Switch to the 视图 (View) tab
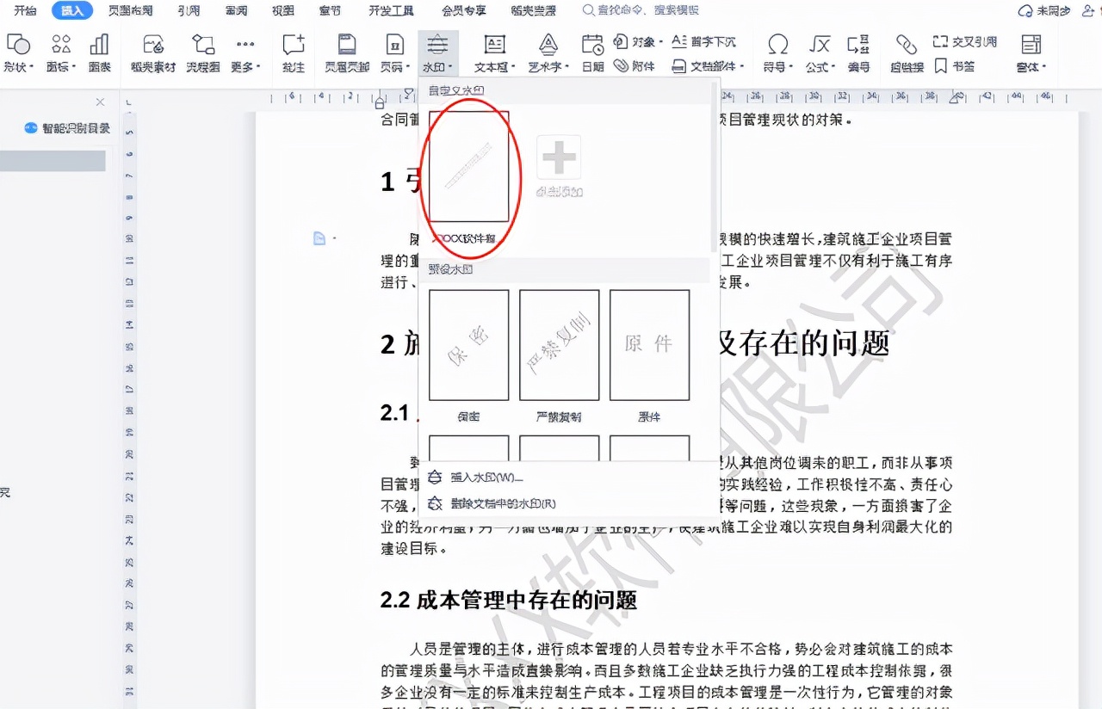This screenshot has height=709, width=1102. coord(282,10)
